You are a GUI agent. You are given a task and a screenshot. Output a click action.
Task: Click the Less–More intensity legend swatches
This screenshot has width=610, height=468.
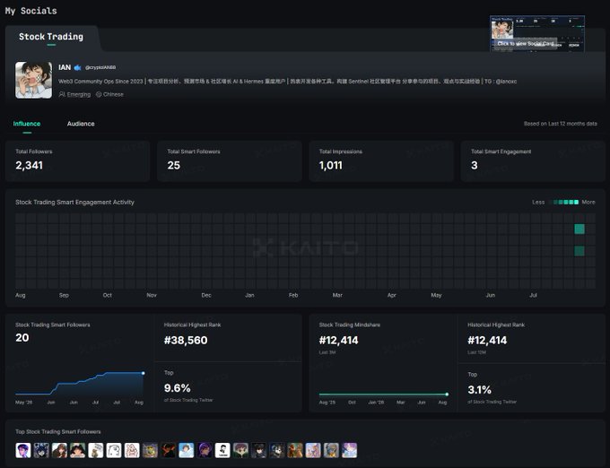[x=563, y=202]
